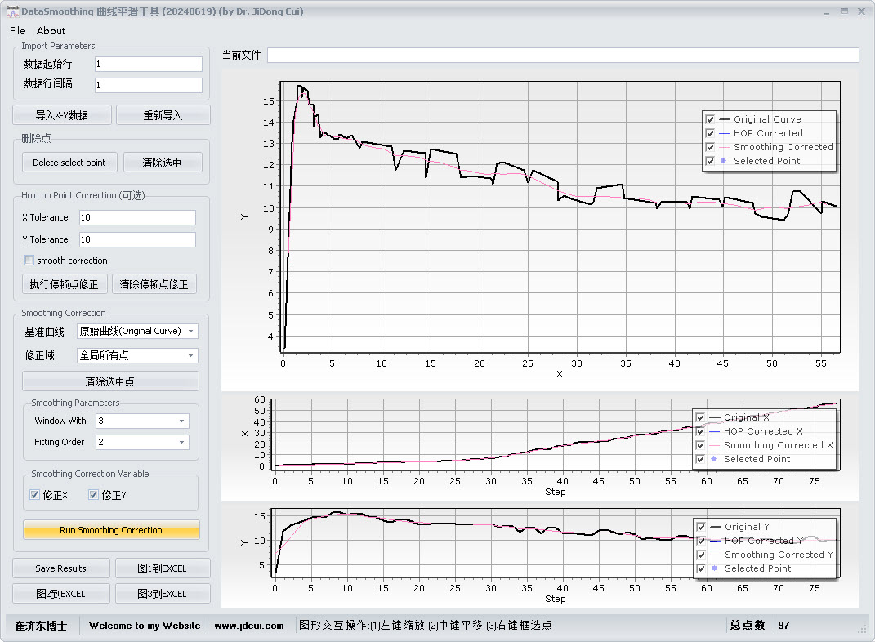Click the 数据行间隔 input field
Image resolution: width=875 pixels, height=642 pixels.
(149, 85)
